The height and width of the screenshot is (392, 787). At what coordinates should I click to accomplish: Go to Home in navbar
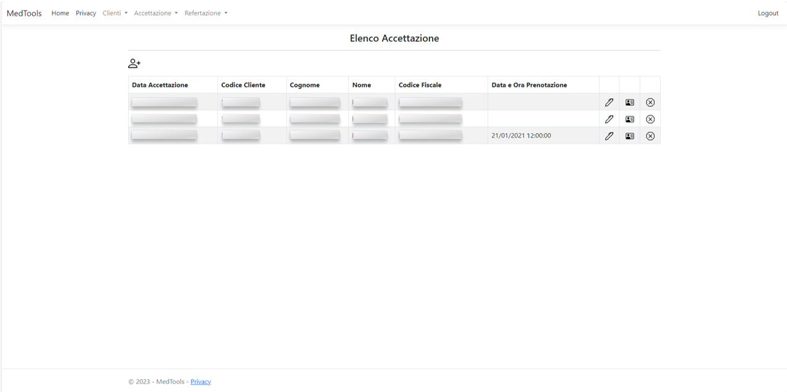click(60, 13)
